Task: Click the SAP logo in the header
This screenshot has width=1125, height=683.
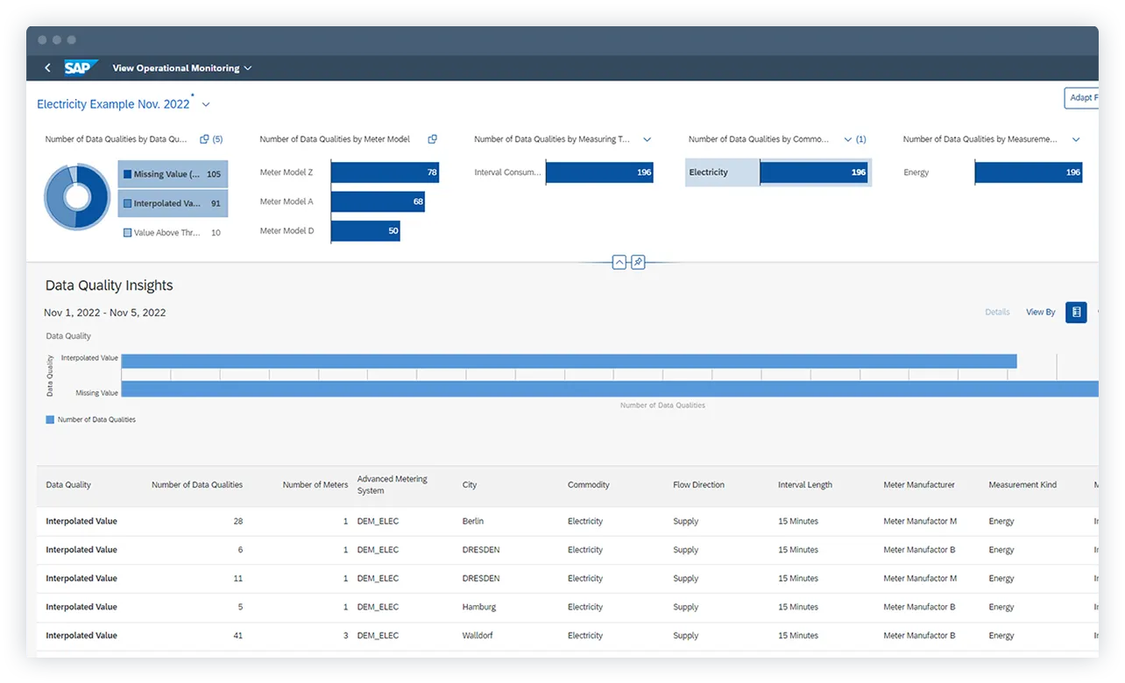Action: point(79,67)
